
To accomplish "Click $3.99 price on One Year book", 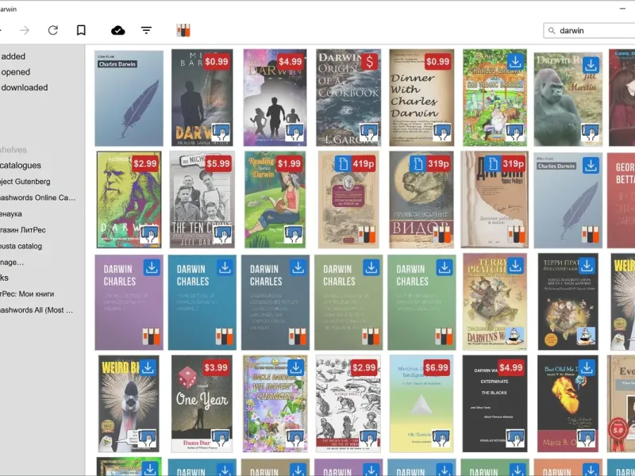I will click(215, 367).
